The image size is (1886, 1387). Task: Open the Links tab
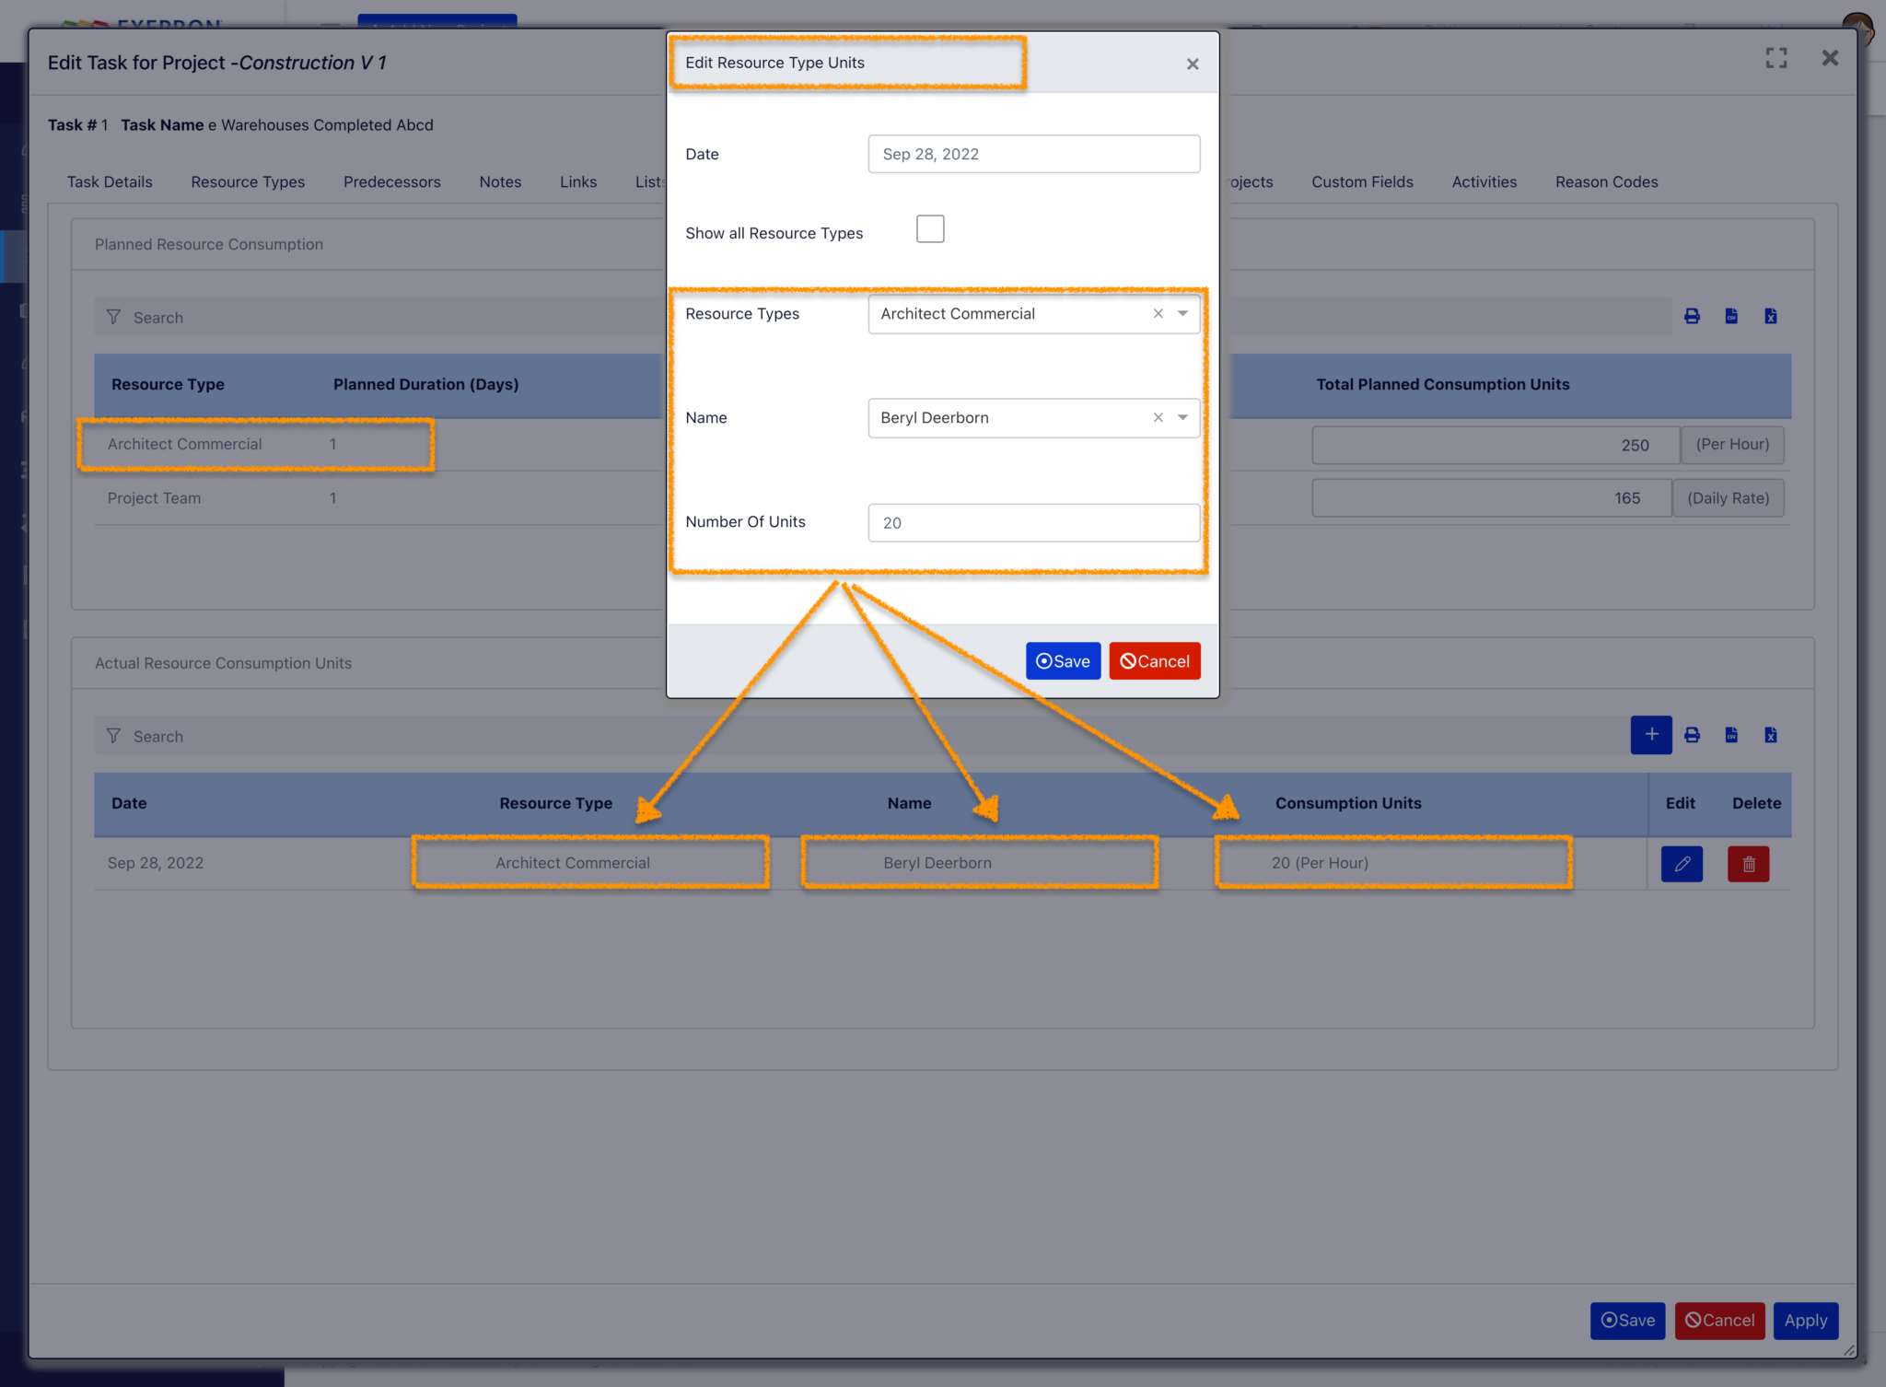578,182
